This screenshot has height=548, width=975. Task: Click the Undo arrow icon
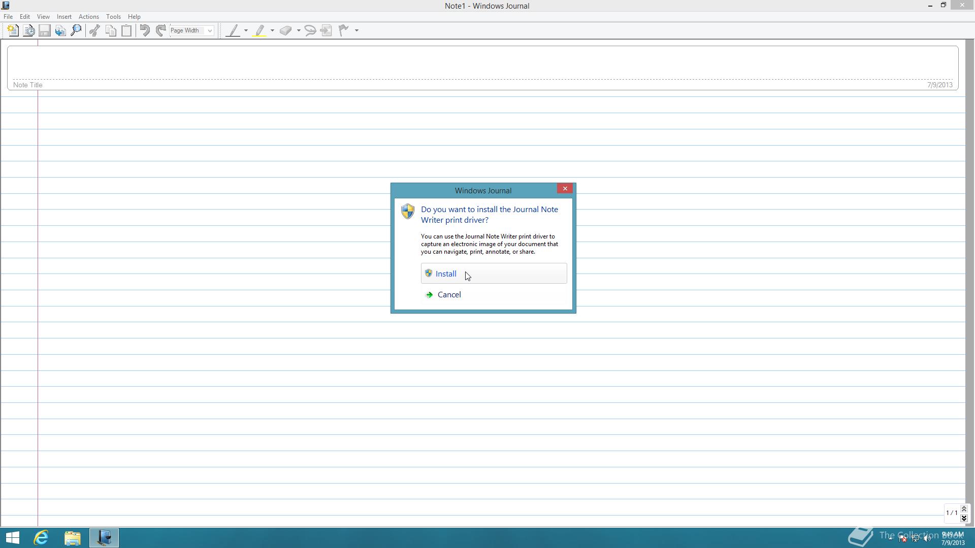(145, 30)
